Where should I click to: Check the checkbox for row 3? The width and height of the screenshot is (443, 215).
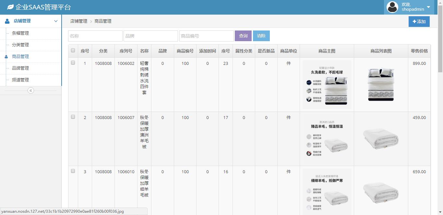click(73, 171)
